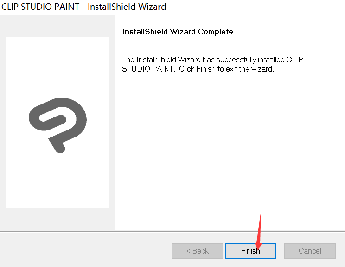Click the gray Clip Studio Paint logo
Screen dimensions: 345x267
coord(57,125)
